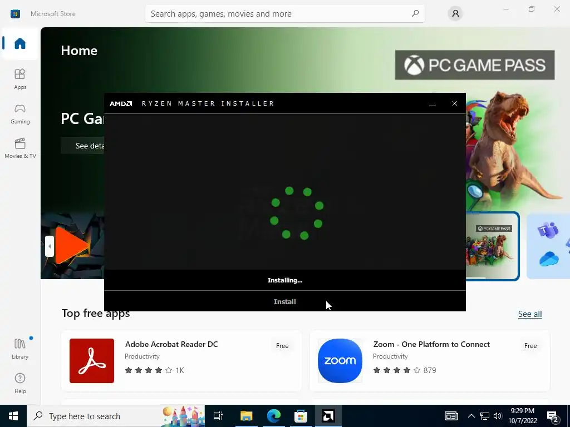
Task: Open Adobe Acrobat Reader DC app icon
Action: [x=92, y=360]
